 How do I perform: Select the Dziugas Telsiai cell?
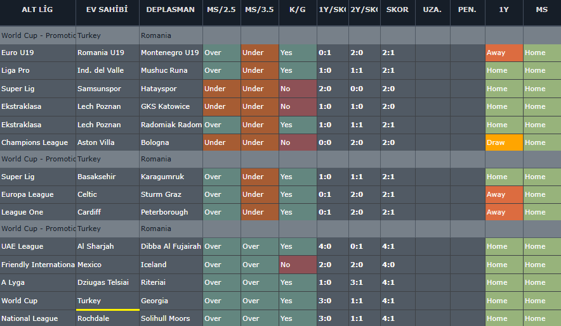(x=107, y=282)
